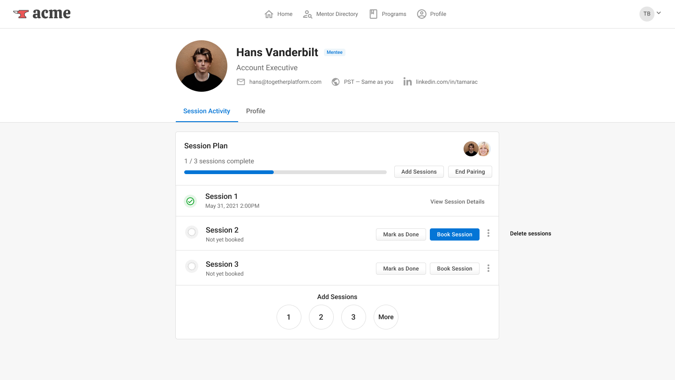
Task: Click the empty completion circle for Session 2
Action: pos(191,232)
